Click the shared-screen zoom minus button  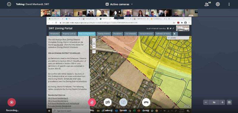tap(206, 102)
